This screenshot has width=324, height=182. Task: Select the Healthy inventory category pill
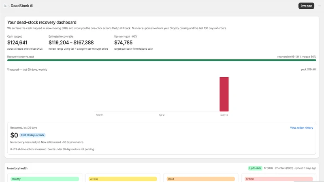[x=45, y=179]
